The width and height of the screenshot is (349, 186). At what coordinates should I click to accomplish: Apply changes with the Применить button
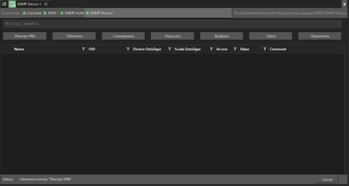point(320,36)
